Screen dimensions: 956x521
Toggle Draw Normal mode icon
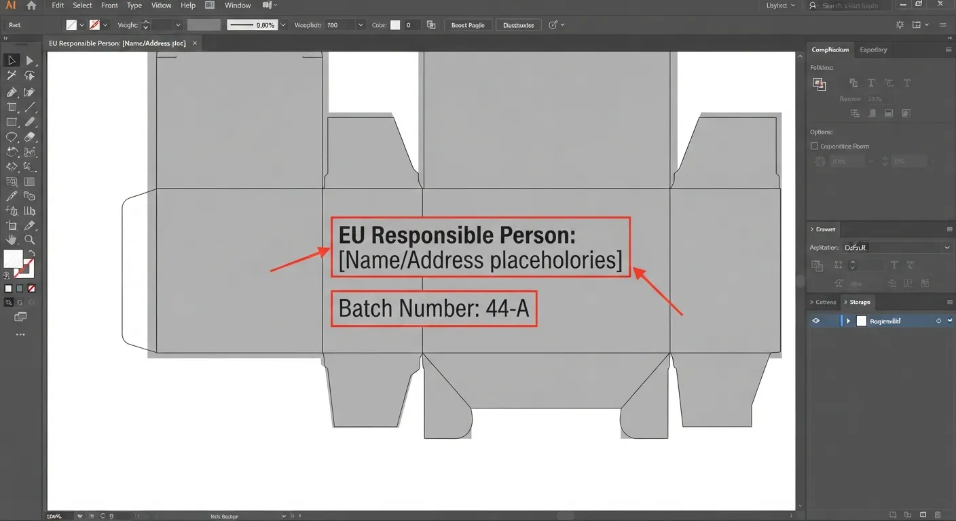pyautogui.click(x=9, y=303)
